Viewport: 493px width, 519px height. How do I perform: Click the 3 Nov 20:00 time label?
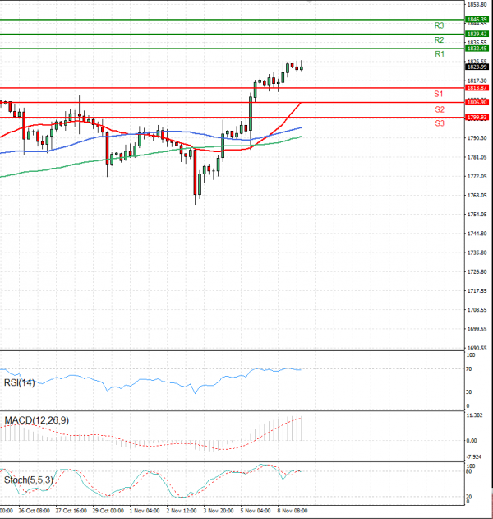(x=219, y=511)
